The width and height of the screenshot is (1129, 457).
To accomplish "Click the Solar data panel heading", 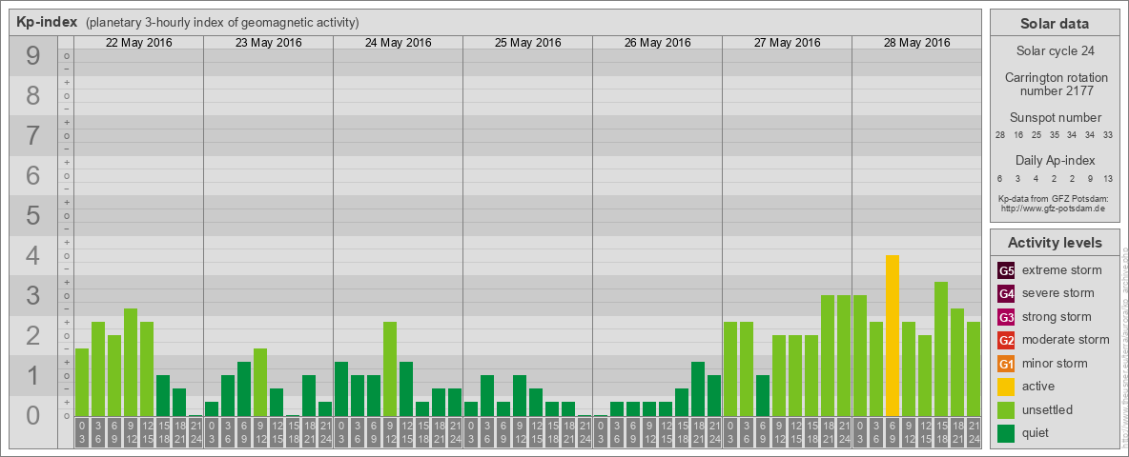I will point(1055,24).
